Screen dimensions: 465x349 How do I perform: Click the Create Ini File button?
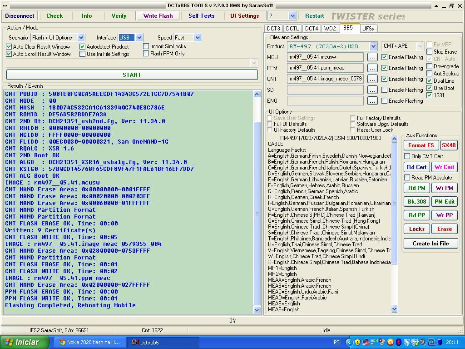(x=431, y=244)
